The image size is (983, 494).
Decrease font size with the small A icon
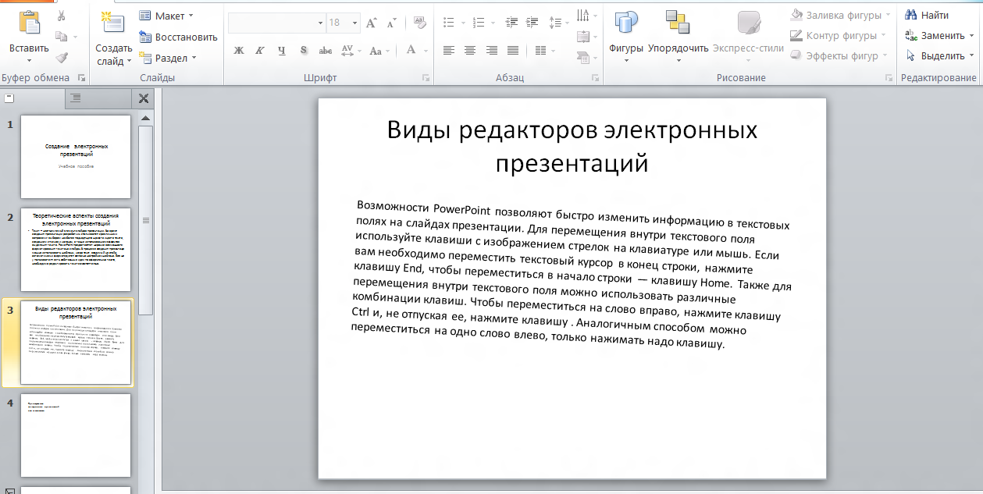[392, 23]
